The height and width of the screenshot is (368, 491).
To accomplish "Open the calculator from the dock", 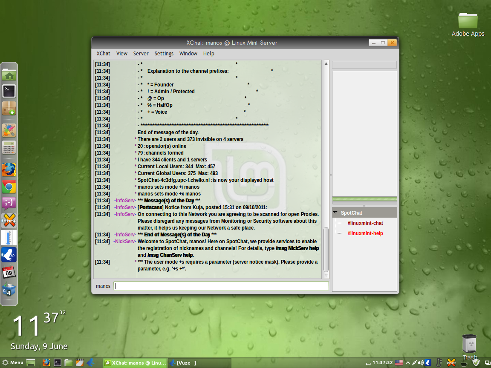I will [x=9, y=147].
